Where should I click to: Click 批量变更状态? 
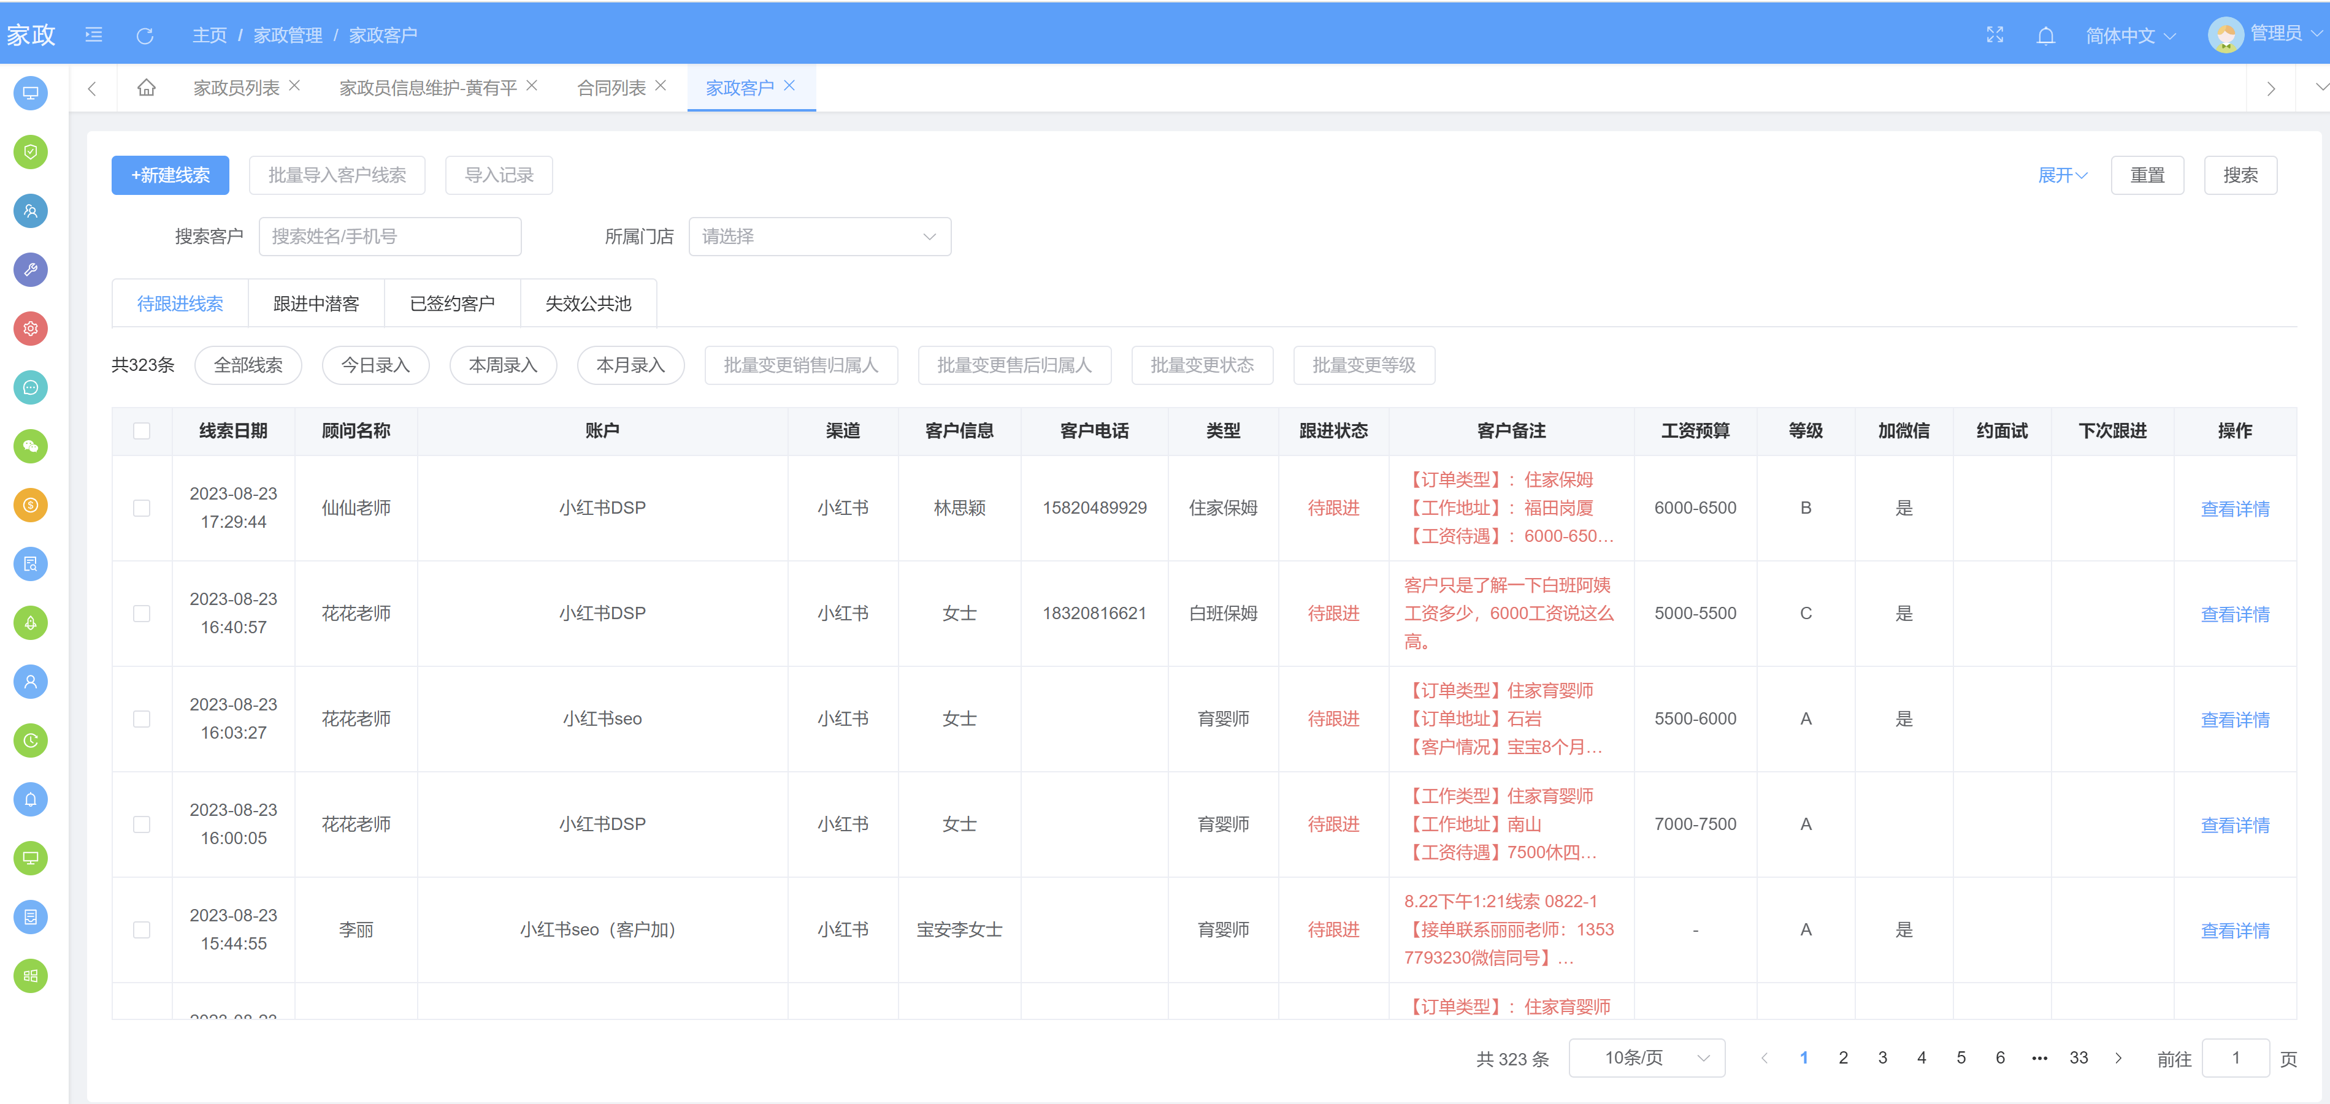(x=1202, y=365)
